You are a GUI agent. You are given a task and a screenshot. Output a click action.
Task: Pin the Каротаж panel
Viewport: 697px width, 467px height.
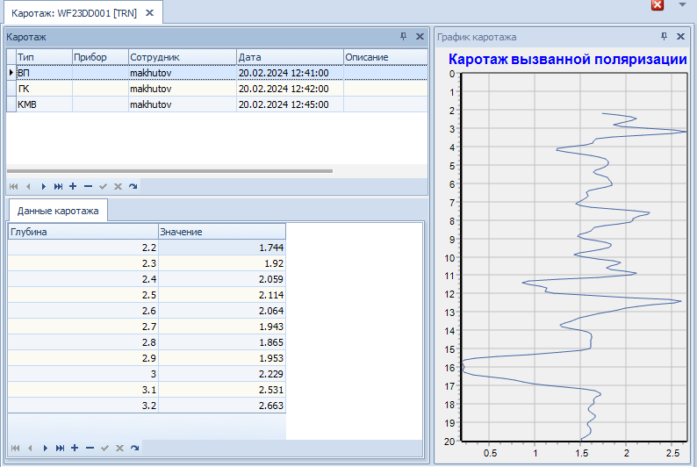pyautogui.click(x=404, y=37)
